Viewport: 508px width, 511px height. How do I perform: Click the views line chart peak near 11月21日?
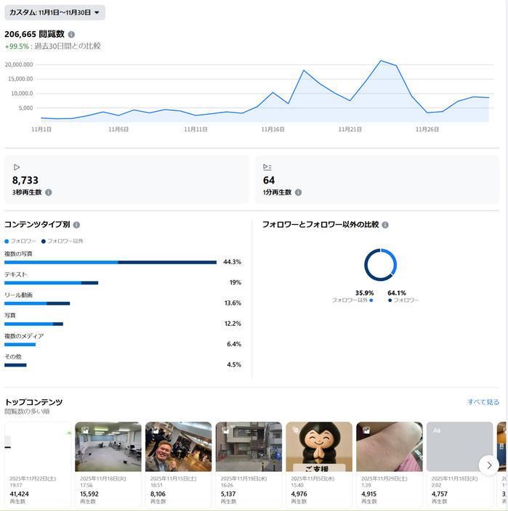coord(381,61)
